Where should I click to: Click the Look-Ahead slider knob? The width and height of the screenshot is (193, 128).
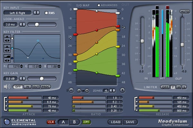coord(37,25)
